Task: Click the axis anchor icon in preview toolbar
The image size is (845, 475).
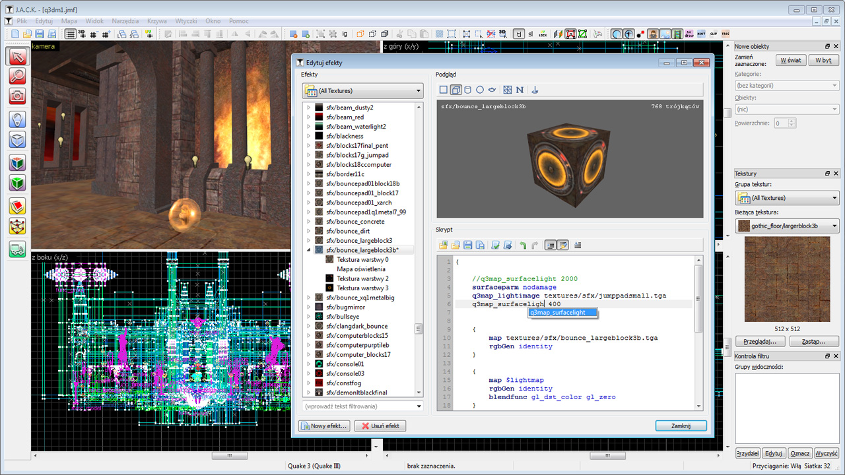Action: 535,90
